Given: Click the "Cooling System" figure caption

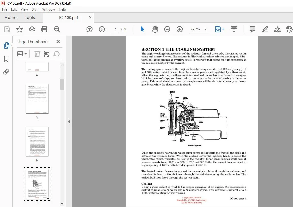Looking at the screenshot, I should [194, 145].
